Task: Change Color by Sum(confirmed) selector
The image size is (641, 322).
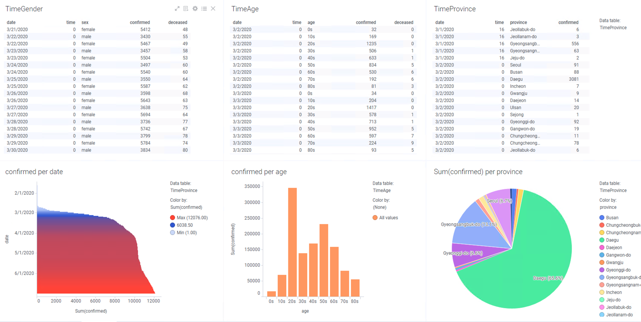Action: click(186, 207)
